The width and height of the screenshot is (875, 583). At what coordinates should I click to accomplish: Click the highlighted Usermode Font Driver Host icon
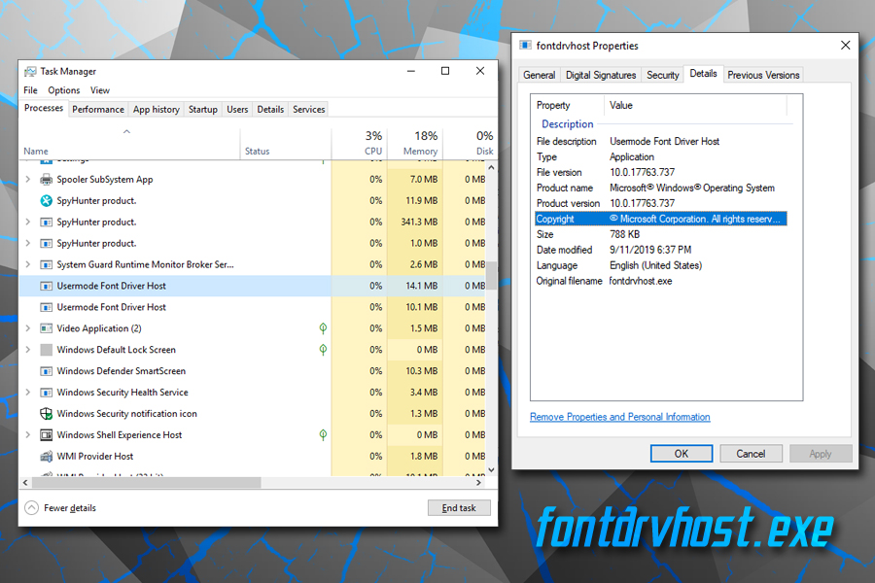[x=47, y=287]
